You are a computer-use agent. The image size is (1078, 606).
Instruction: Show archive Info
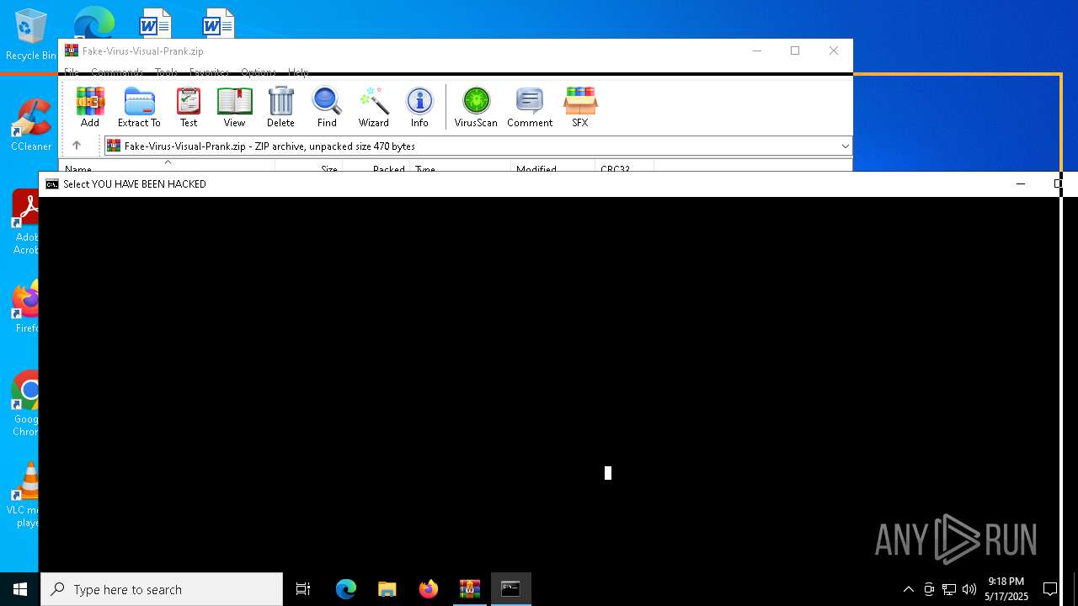[x=419, y=107]
